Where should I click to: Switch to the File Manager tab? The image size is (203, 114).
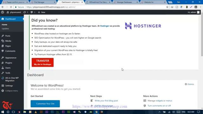43,2
